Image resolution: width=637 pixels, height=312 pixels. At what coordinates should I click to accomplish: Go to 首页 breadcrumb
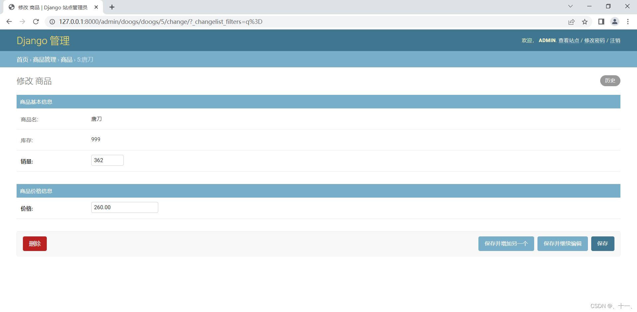[23, 60]
